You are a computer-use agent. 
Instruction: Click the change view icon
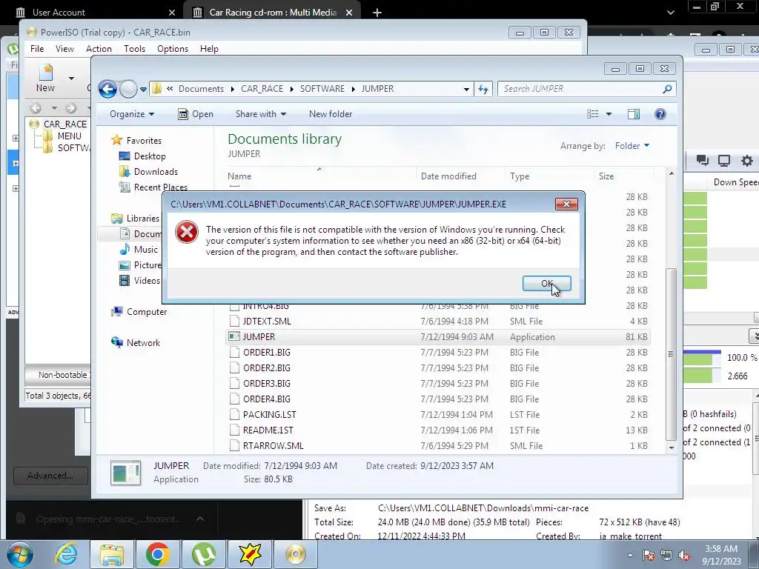click(592, 114)
